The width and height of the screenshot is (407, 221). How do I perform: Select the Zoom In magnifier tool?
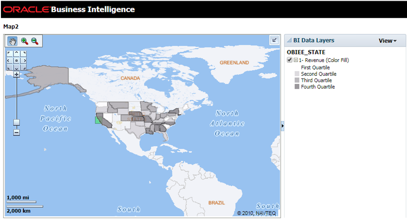pyautogui.click(x=25, y=41)
